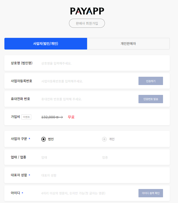The width and height of the screenshot is (178, 203).
Task: Click the red 무료 text
Action: click(x=71, y=117)
